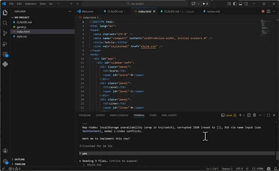279x171 pixels.
Task: Open the Accounts menu icon
Action: tap(5, 151)
